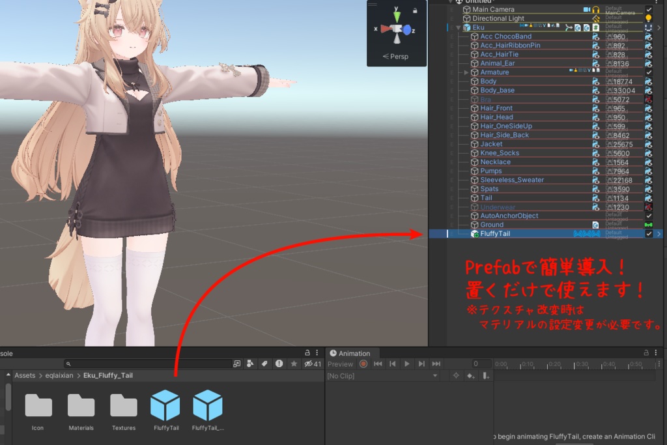This screenshot has width=667, height=445.
Task: Expand the Armature object in hierarchy
Action: click(466, 72)
